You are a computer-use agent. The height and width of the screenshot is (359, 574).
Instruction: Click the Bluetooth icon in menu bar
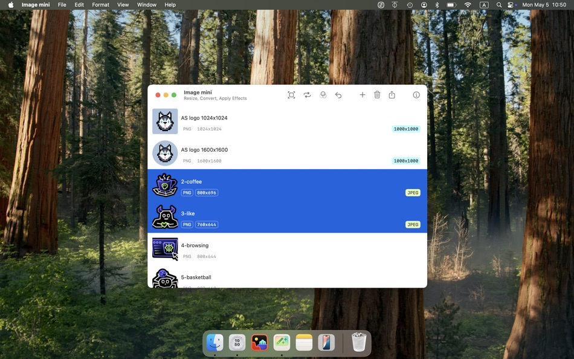pyautogui.click(x=437, y=5)
